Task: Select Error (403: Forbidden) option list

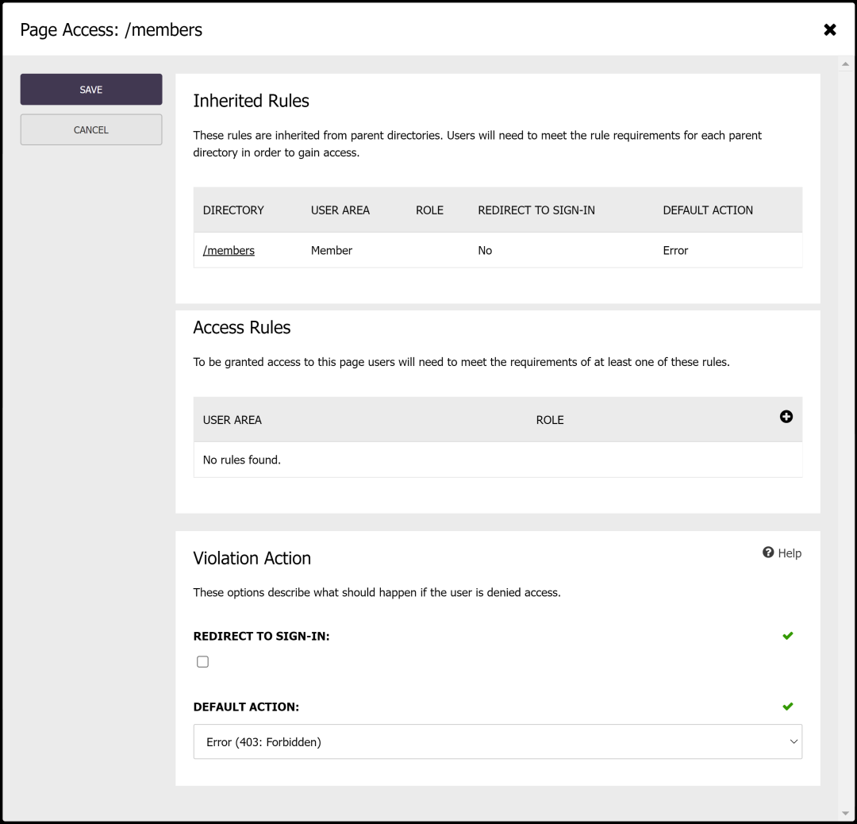Action: click(x=498, y=741)
